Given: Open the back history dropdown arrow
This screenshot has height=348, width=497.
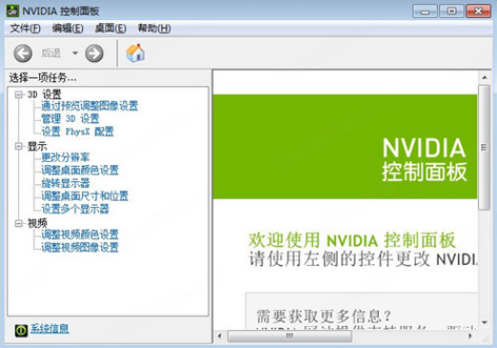Looking at the screenshot, I should (x=75, y=53).
